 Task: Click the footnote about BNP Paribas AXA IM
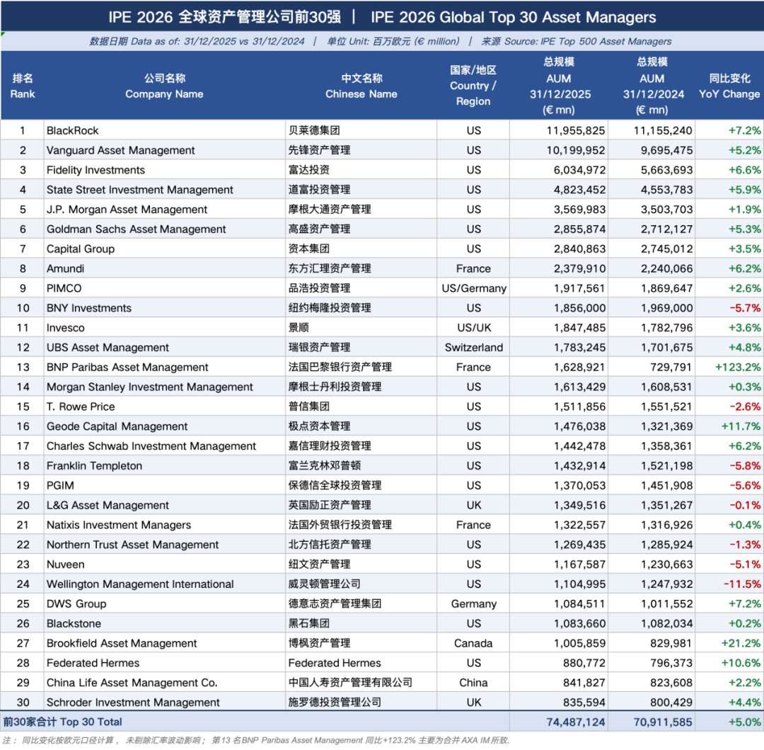pos(256,740)
